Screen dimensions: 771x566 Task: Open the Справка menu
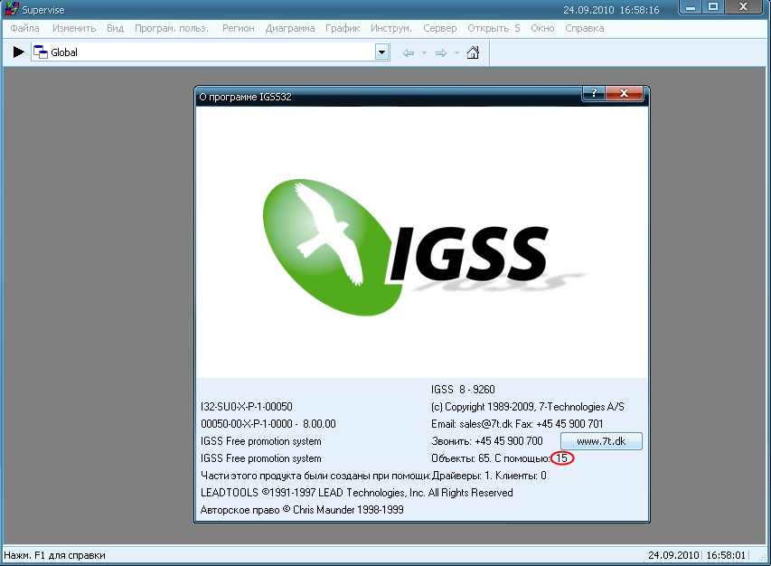tap(585, 28)
